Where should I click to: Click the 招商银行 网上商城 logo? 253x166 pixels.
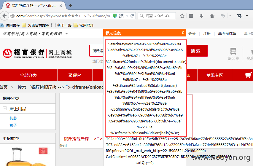pyautogui.click(x=37, y=53)
